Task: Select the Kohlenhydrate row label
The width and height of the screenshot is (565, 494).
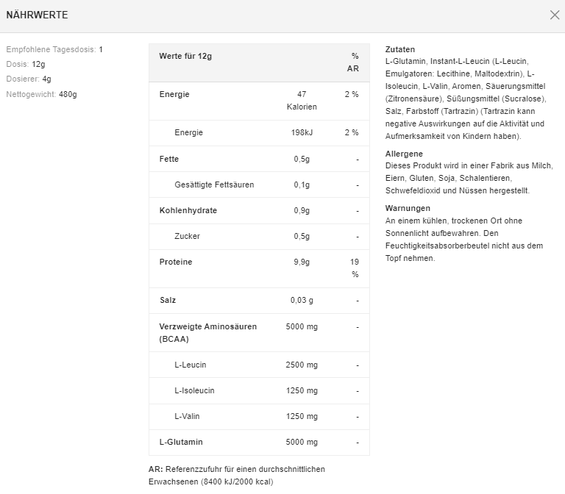Action: (188, 210)
